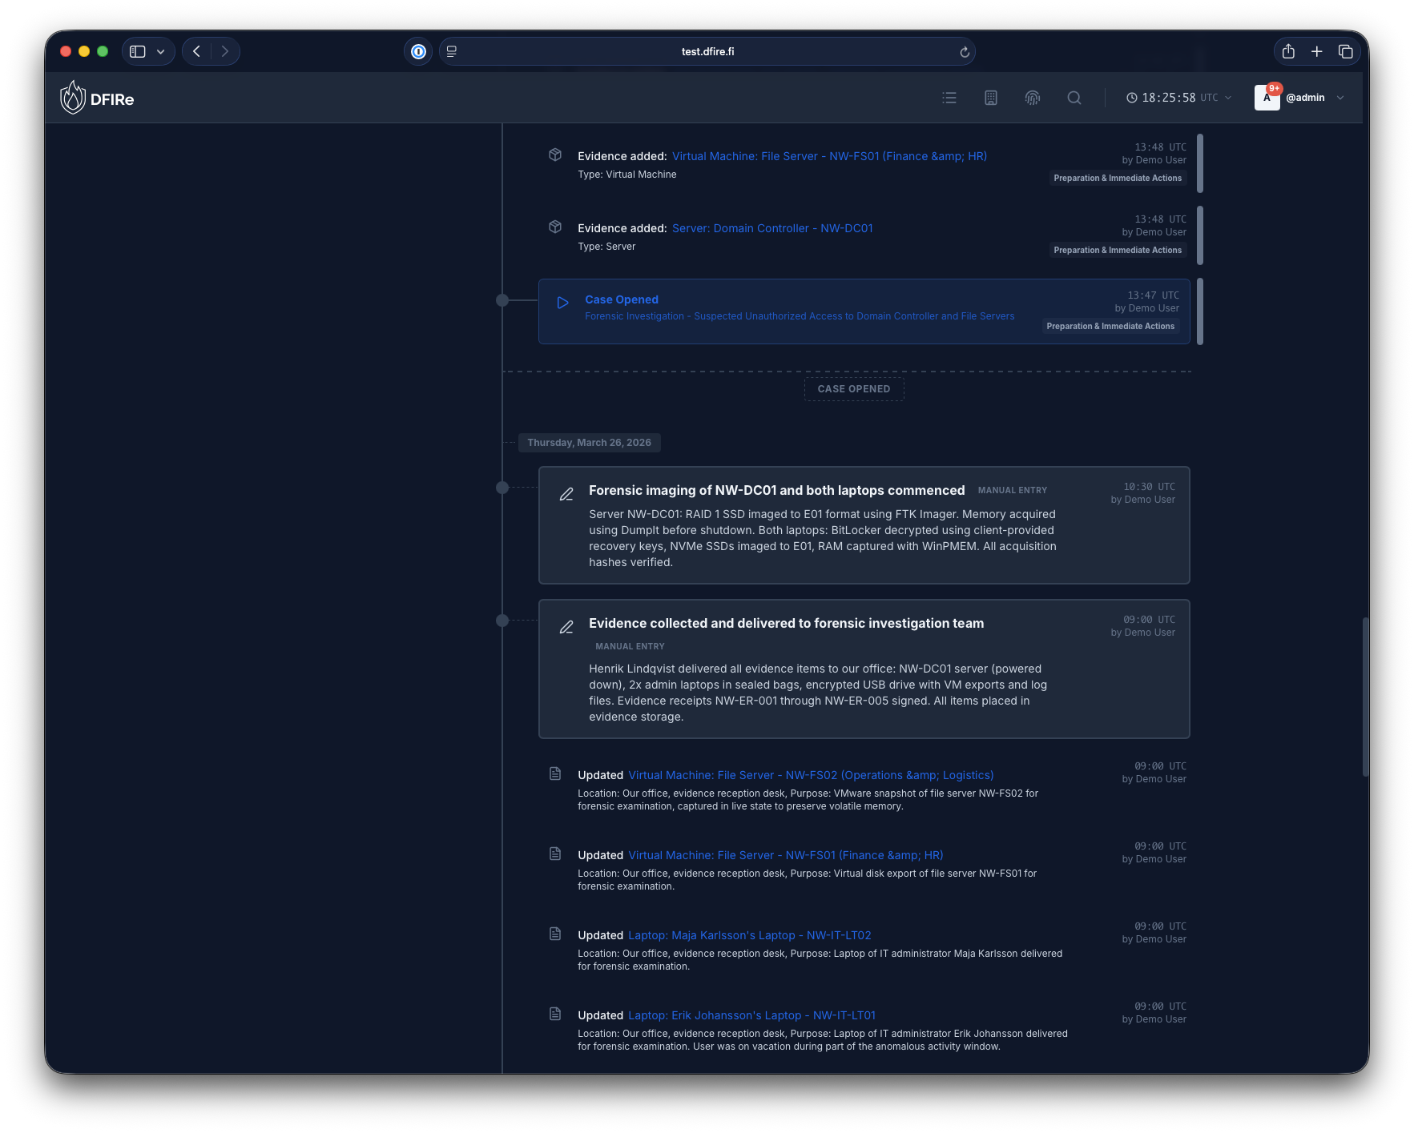Click the 18:25:58 clock time
Screen dimensions: 1414x1133
[1169, 98]
